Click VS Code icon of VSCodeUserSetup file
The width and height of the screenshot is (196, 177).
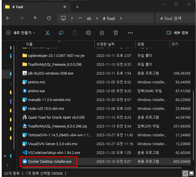(x=25, y=153)
